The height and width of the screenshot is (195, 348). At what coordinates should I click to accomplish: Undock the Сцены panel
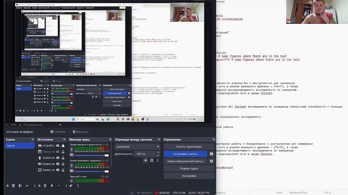coord(33,140)
